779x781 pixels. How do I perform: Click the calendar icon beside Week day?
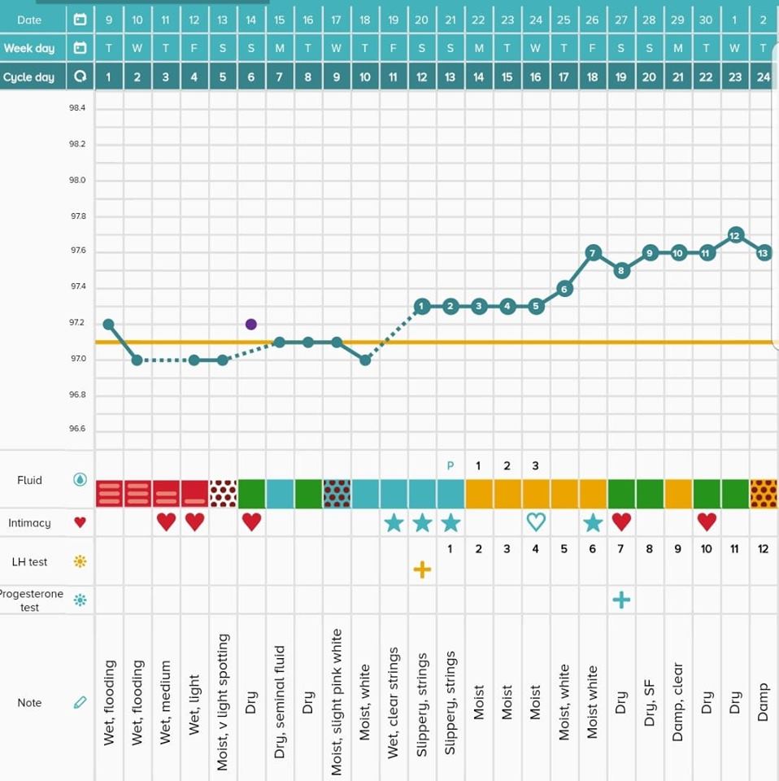[x=80, y=48]
